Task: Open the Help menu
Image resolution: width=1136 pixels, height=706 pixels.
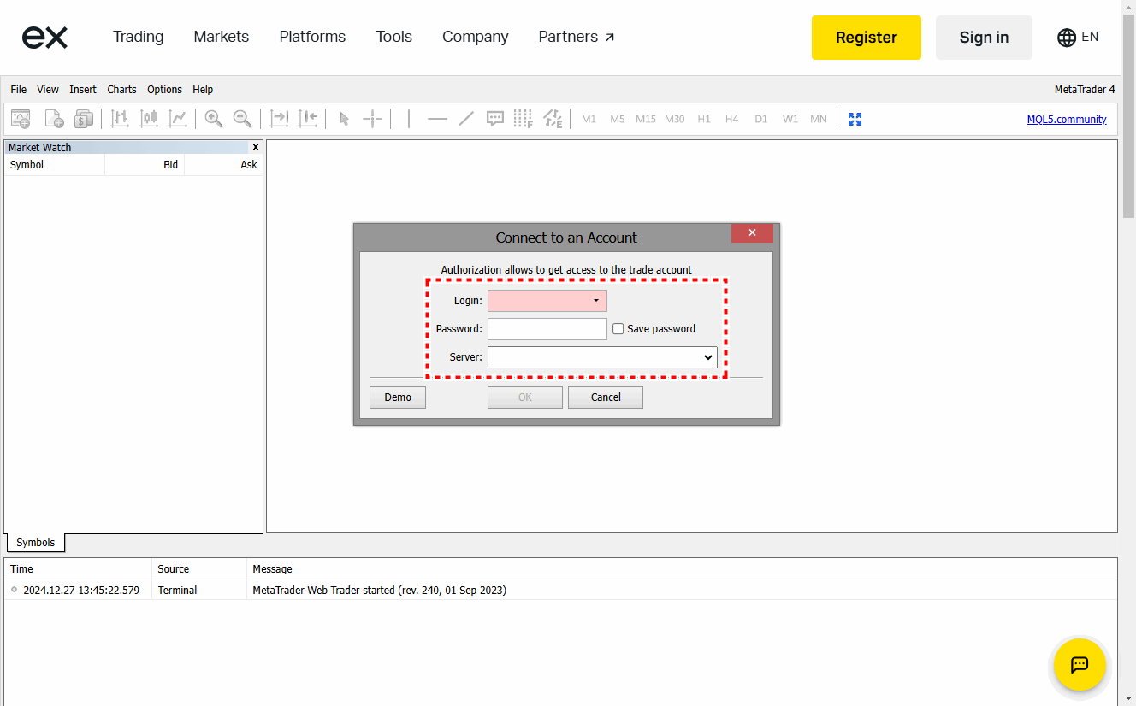Action: (203, 89)
